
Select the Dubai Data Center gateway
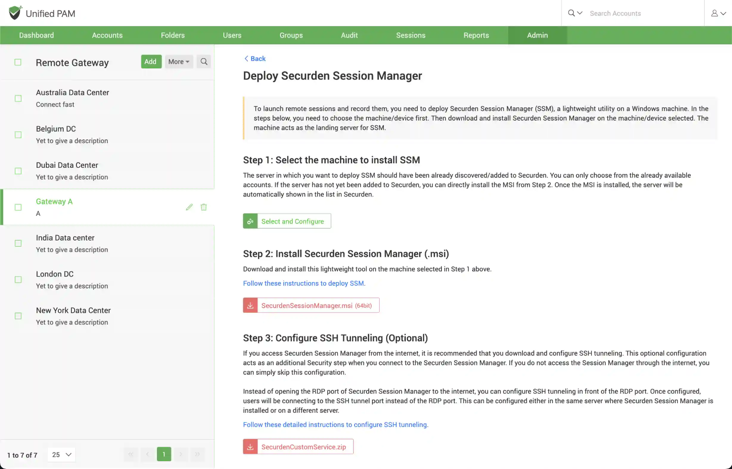108,171
